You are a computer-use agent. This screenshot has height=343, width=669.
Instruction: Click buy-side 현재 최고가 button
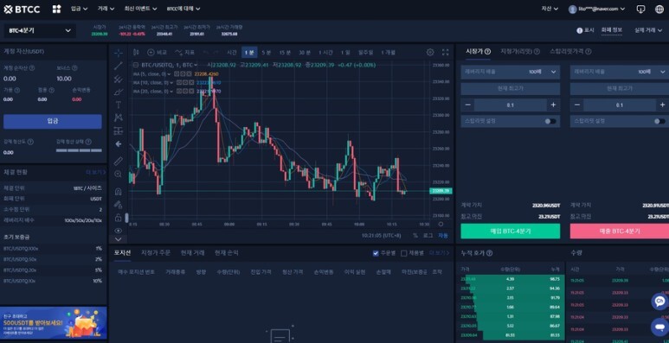(511, 89)
